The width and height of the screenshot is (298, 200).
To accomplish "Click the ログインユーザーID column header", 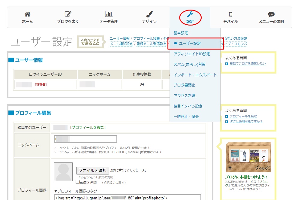I will [45, 74].
